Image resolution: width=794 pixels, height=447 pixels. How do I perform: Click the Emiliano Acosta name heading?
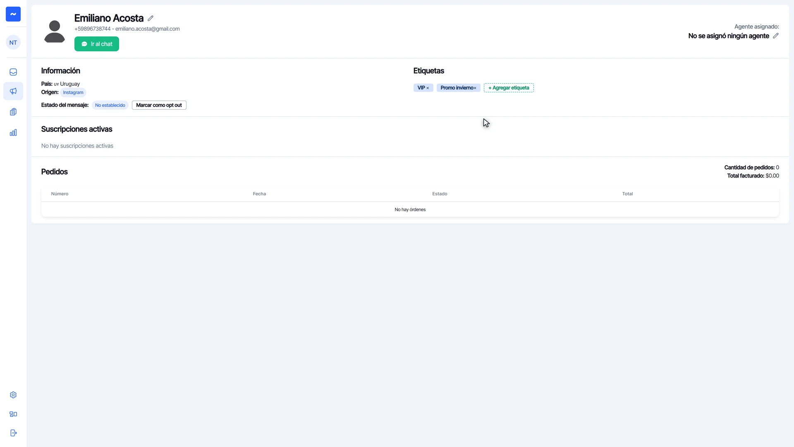[x=109, y=18]
